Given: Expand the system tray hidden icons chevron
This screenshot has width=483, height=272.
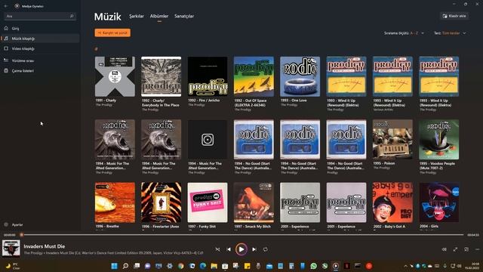Looking at the screenshot, I should (405, 266).
